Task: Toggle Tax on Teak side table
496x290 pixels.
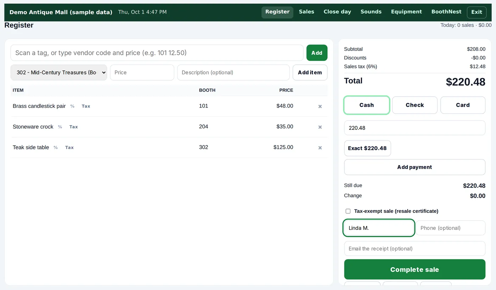Action: coord(69,147)
